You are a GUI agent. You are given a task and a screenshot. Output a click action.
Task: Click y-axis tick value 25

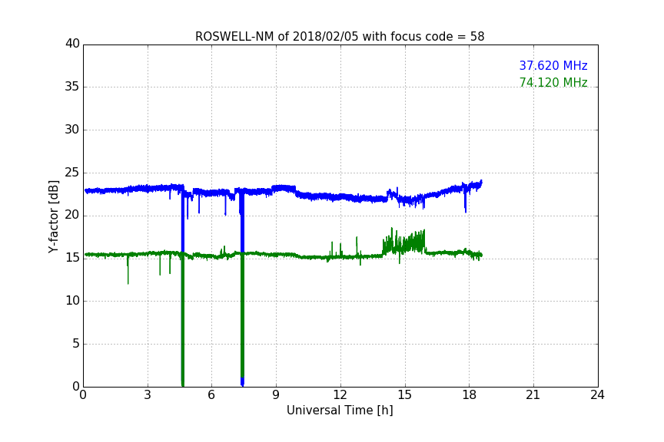click(72, 173)
